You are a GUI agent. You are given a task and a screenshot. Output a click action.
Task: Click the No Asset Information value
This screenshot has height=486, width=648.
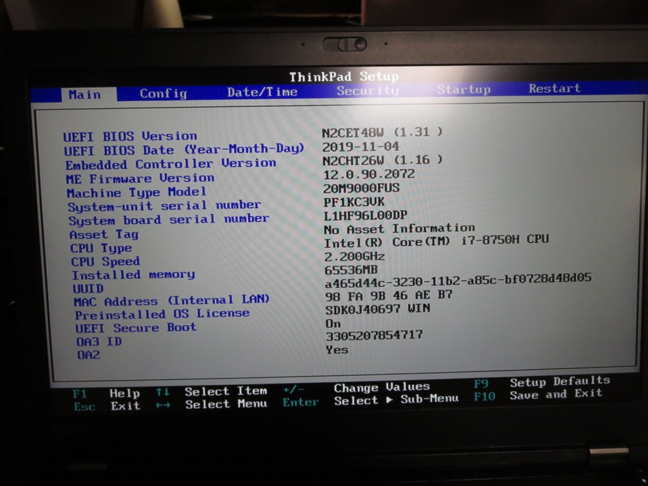(400, 228)
